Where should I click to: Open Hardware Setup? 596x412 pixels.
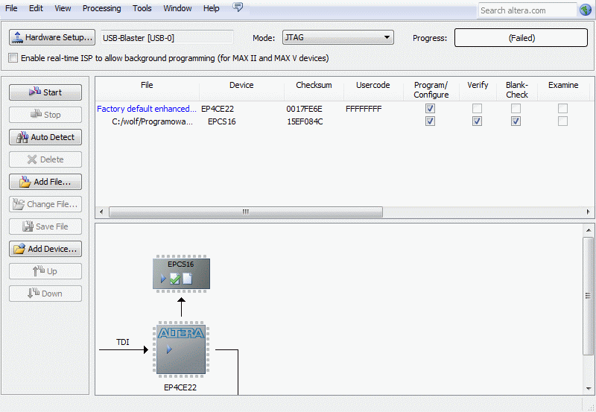click(52, 37)
